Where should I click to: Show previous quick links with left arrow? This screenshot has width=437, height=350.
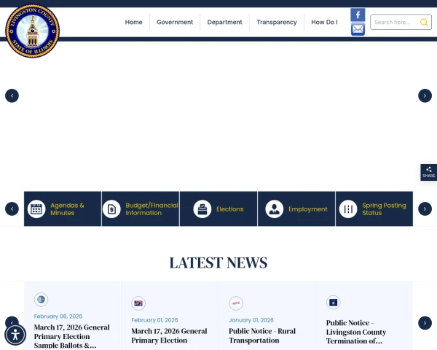click(x=12, y=209)
